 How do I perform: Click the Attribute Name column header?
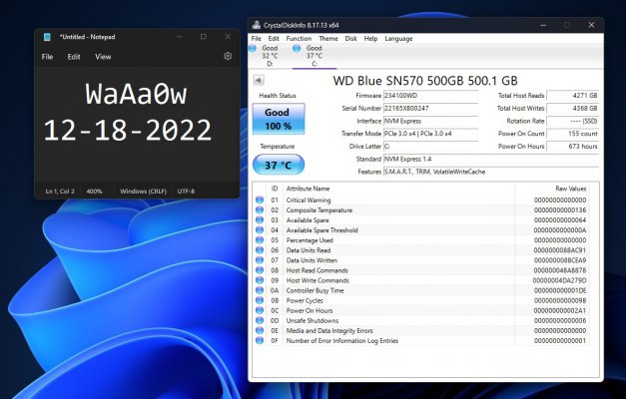308,189
